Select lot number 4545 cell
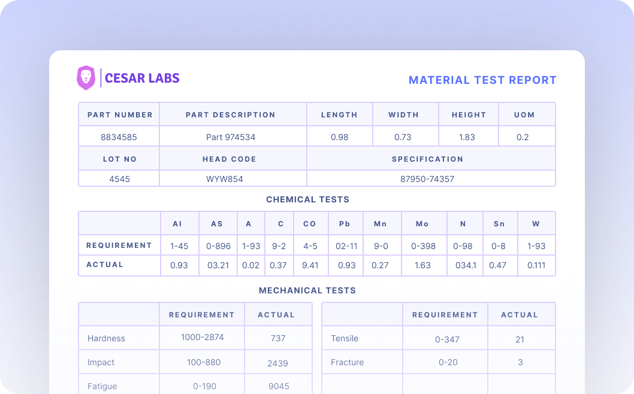The width and height of the screenshot is (634, 394). click(x=119, y=179)
